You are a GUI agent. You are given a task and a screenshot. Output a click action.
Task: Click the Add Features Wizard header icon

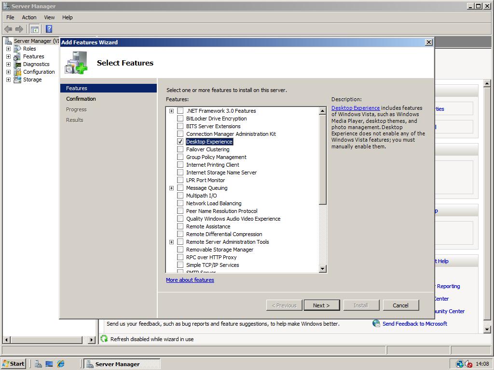(76, 63)
